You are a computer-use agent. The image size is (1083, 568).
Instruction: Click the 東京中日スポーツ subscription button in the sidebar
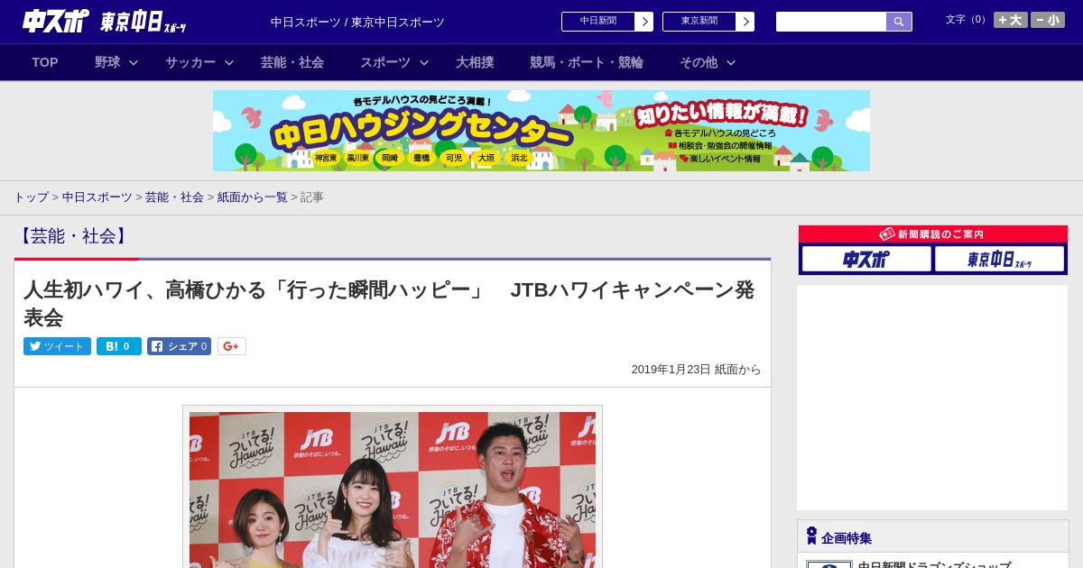tap(999, 259)
